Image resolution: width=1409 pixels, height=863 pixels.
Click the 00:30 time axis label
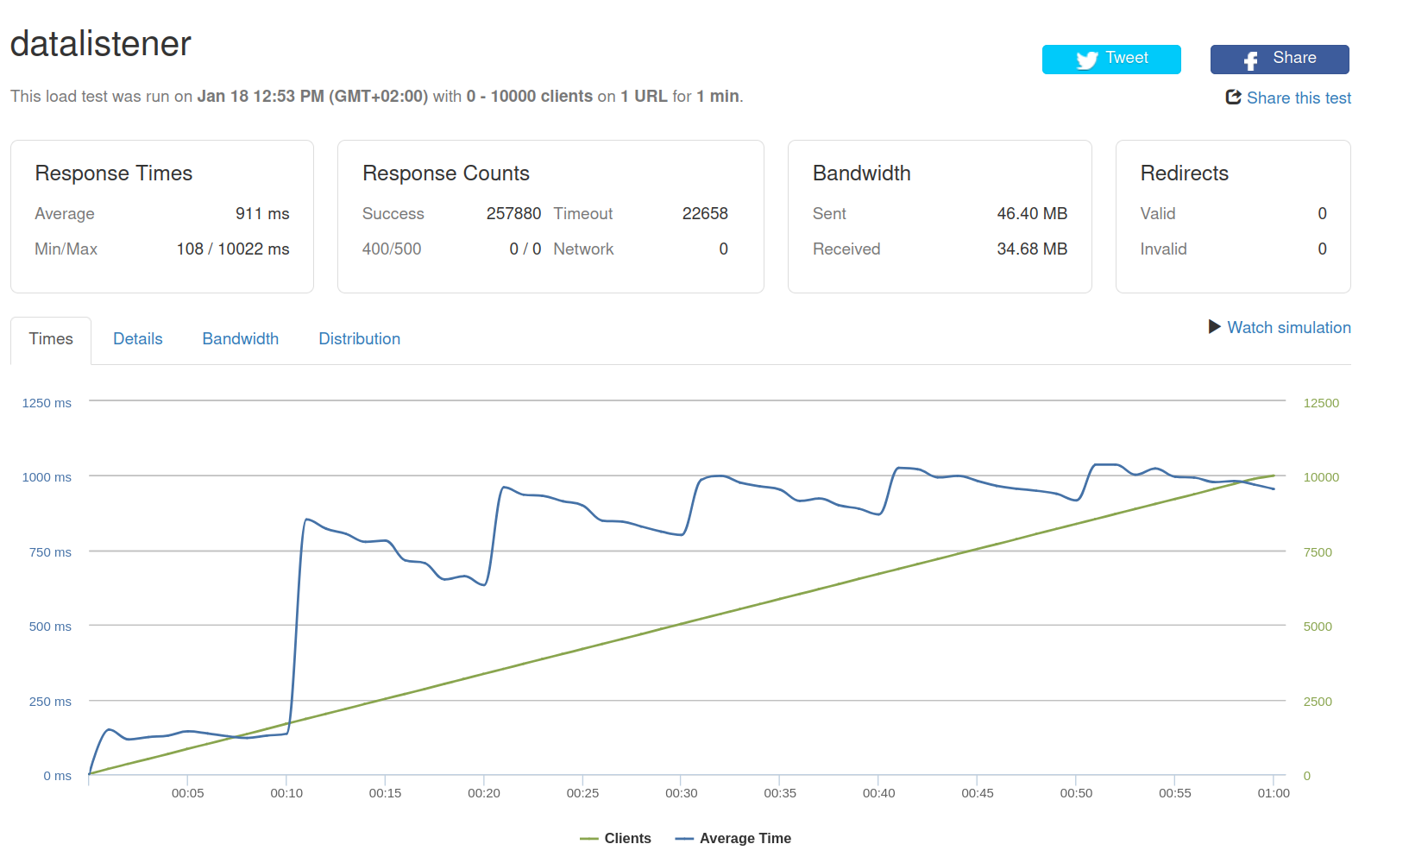[x=682, y=793]
